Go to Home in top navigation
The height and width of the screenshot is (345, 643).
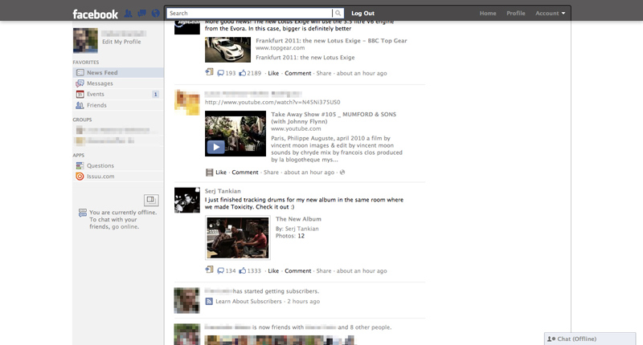[x=488, y=13]
